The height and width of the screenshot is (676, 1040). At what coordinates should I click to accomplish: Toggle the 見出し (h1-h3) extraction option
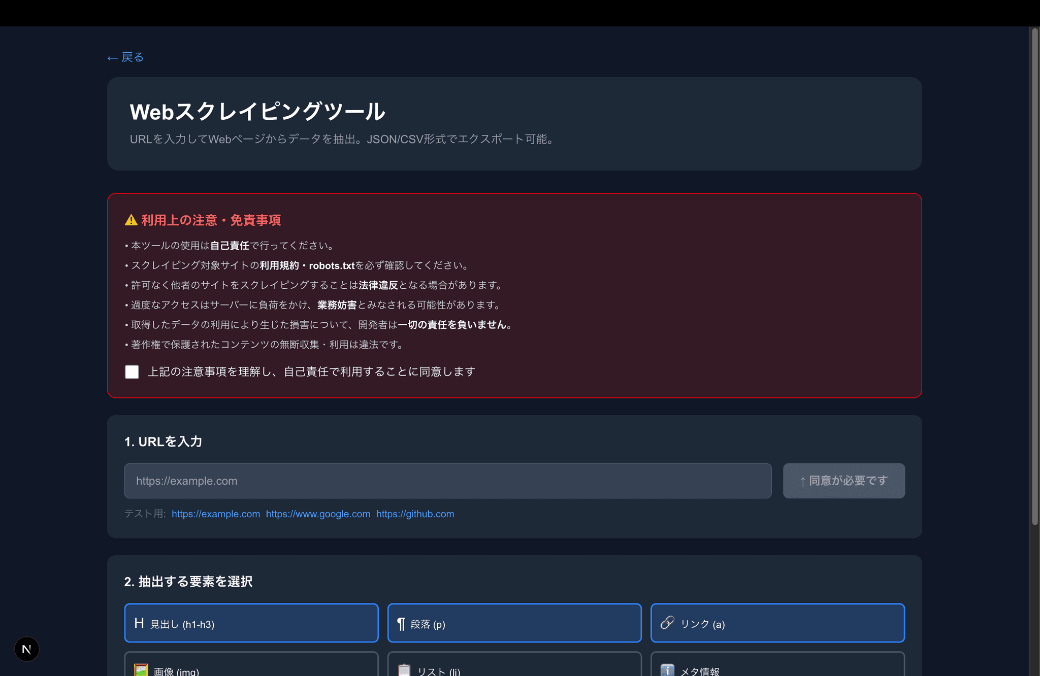tap(251, 623)
